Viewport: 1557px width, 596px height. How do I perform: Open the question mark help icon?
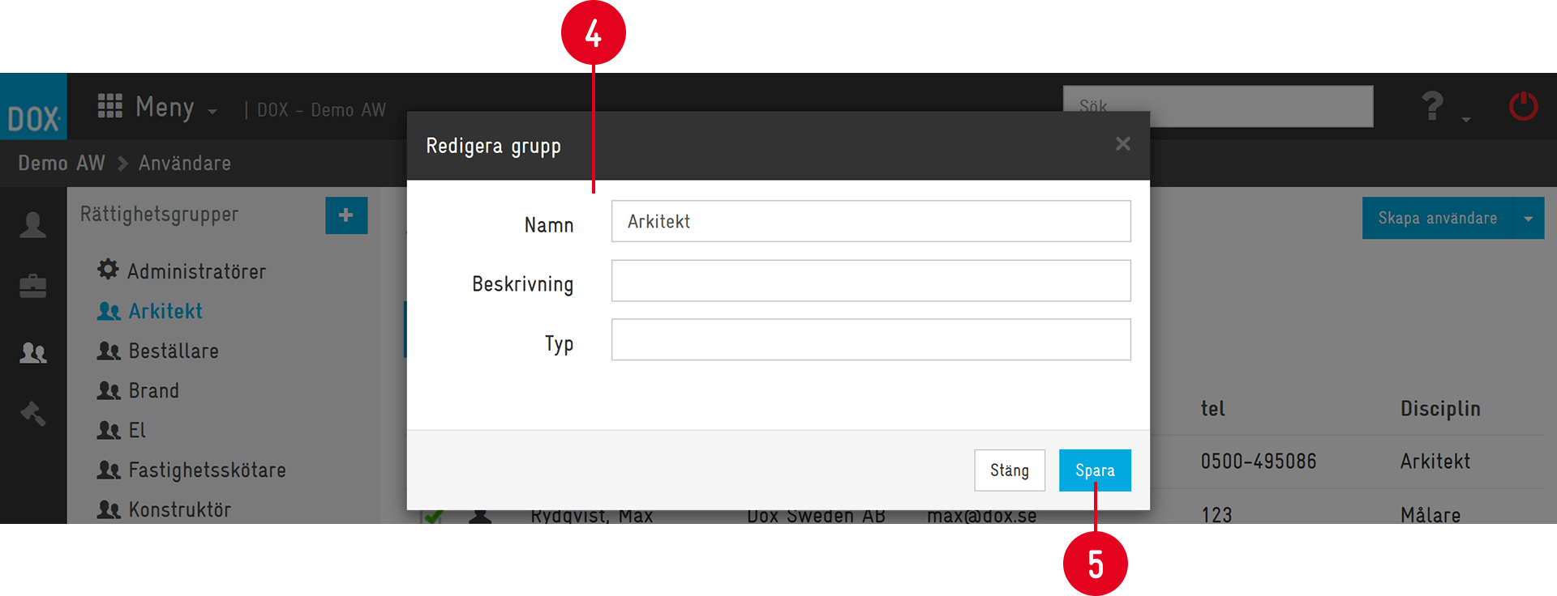(x=1433, y=106)
